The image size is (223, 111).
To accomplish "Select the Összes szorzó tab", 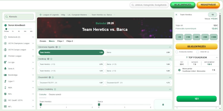I will click(55, 94).
